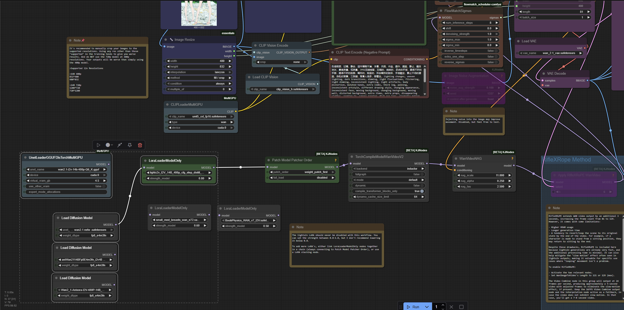The height and width of the screenshot is (310, 624).
Task: Click the cancel X icon next to batch count
Action: [451, 307]
